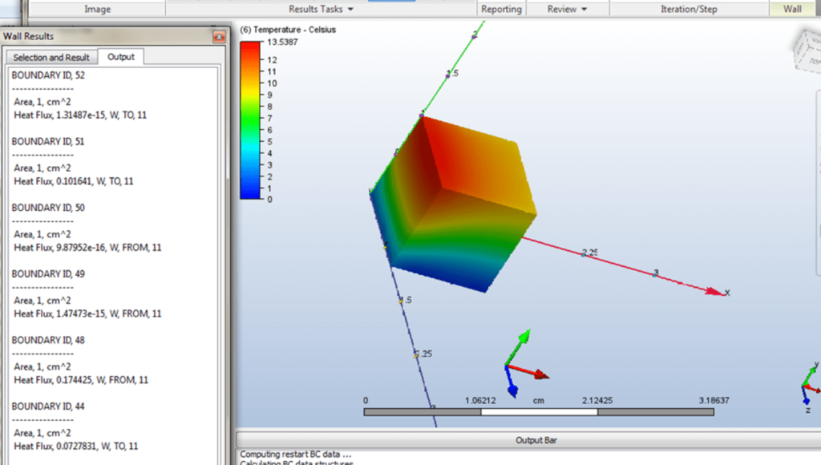Click the Image ribbon section
Viewport: 821px width, 465px height.
(98, 9)
